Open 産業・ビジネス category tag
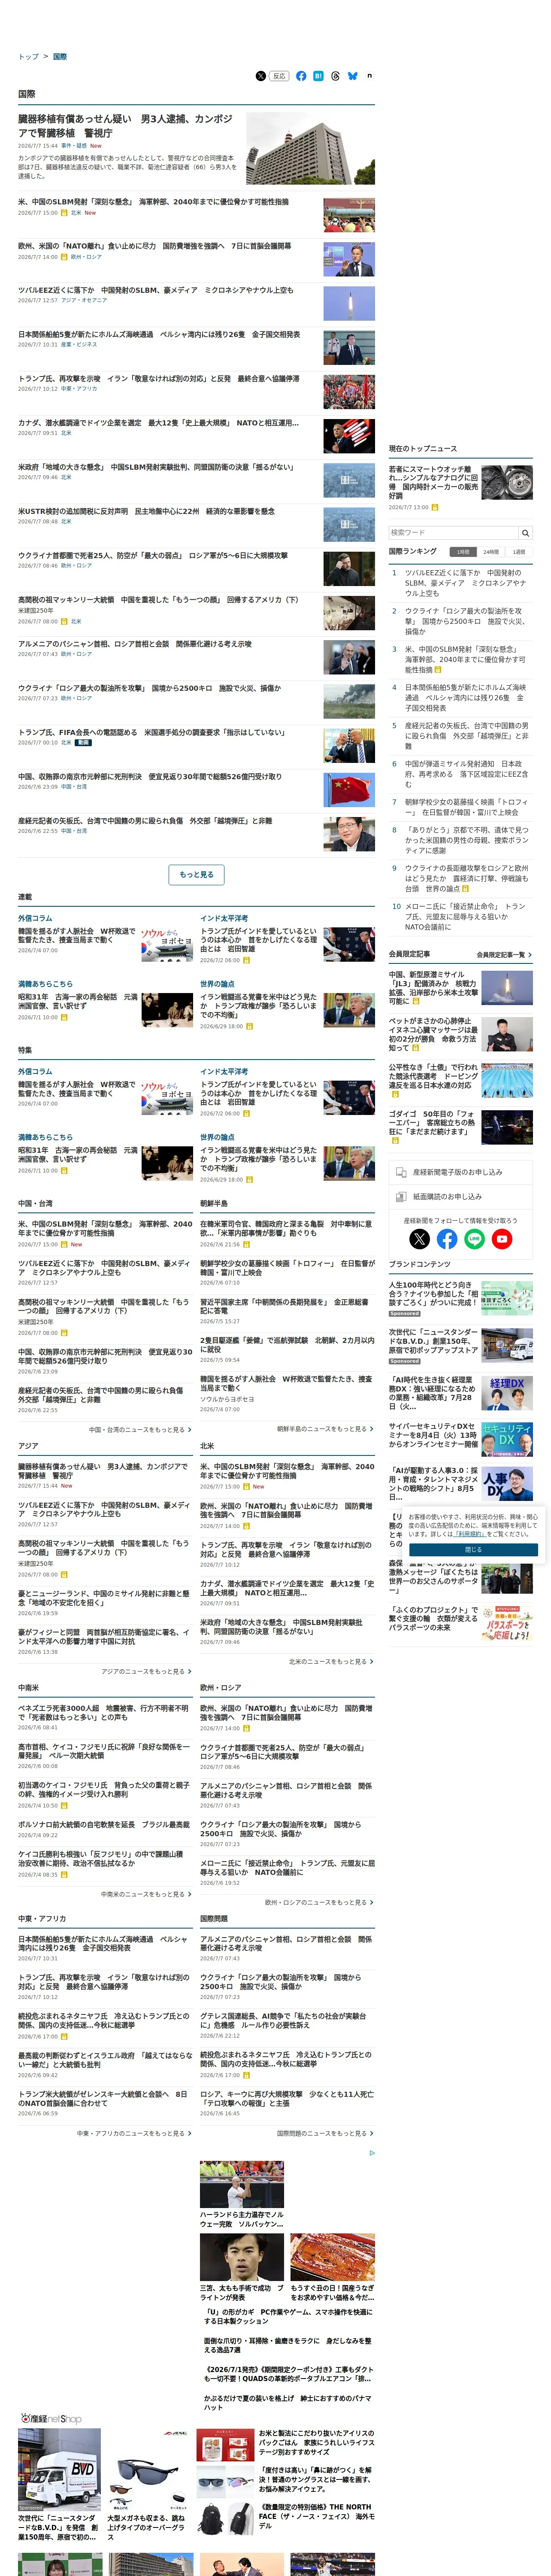551x2576 pixels. [79, 344]
